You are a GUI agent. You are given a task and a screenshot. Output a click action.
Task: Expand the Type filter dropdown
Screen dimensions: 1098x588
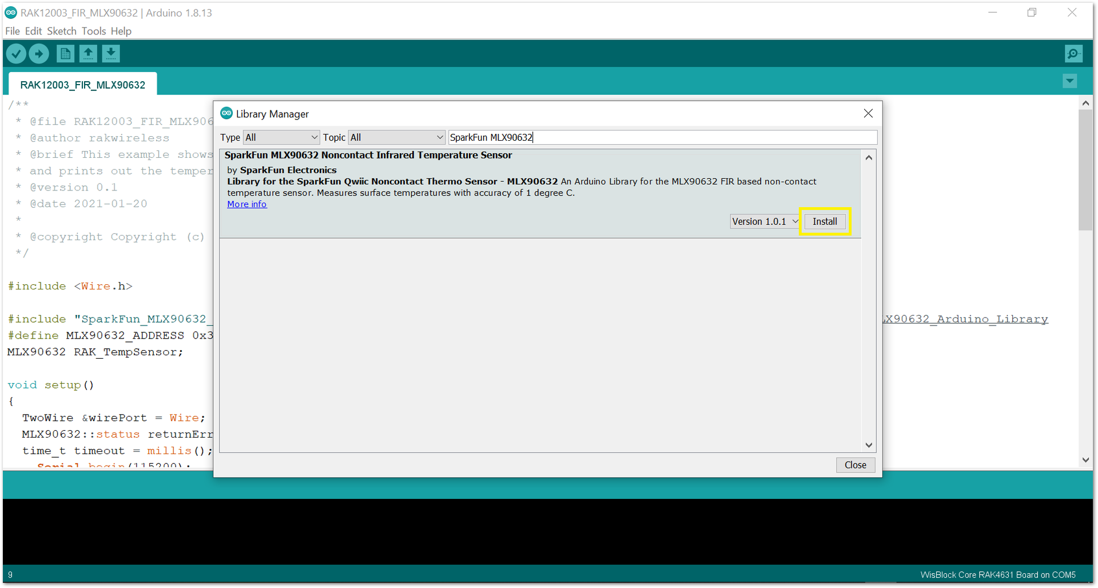pyautogui.click(x=281, y=137)
